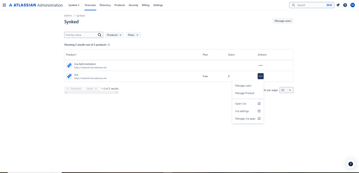Open the Jira Administration product name link
Image resolution: width=359 pixels, height=173 pixels.
coord(85,64)
